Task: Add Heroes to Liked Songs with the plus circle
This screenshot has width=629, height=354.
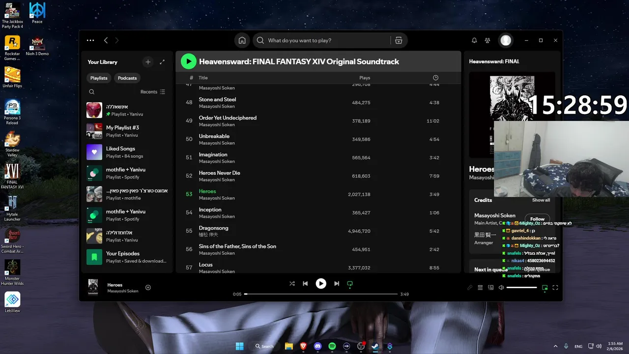Action: point(148,288)
